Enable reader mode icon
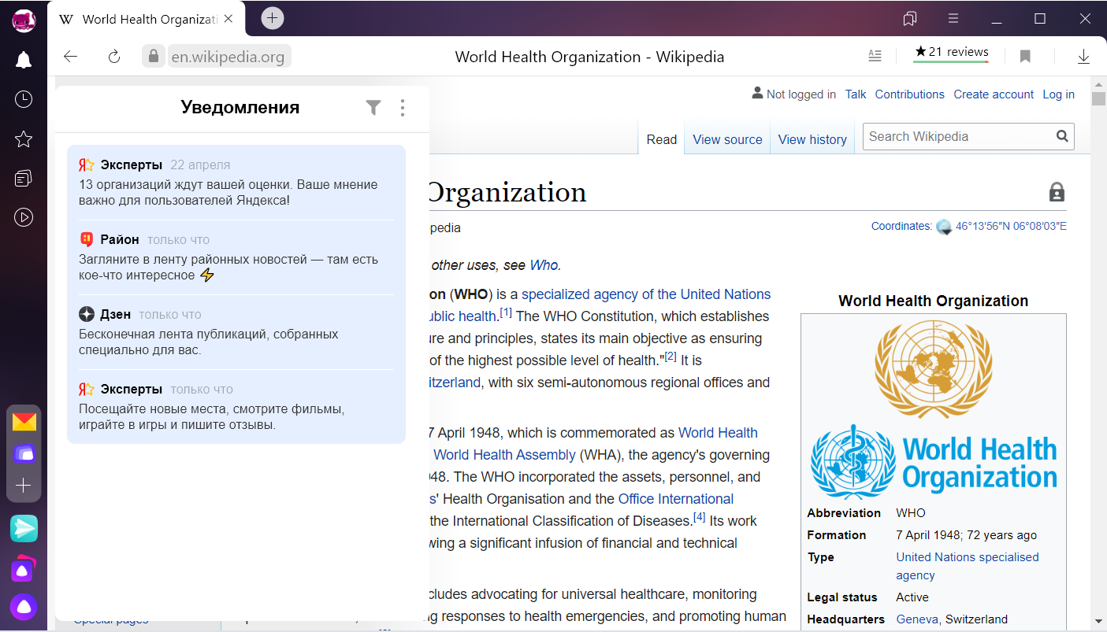The height and width of the screenshot is (632, 1107). tap(875, 56)
